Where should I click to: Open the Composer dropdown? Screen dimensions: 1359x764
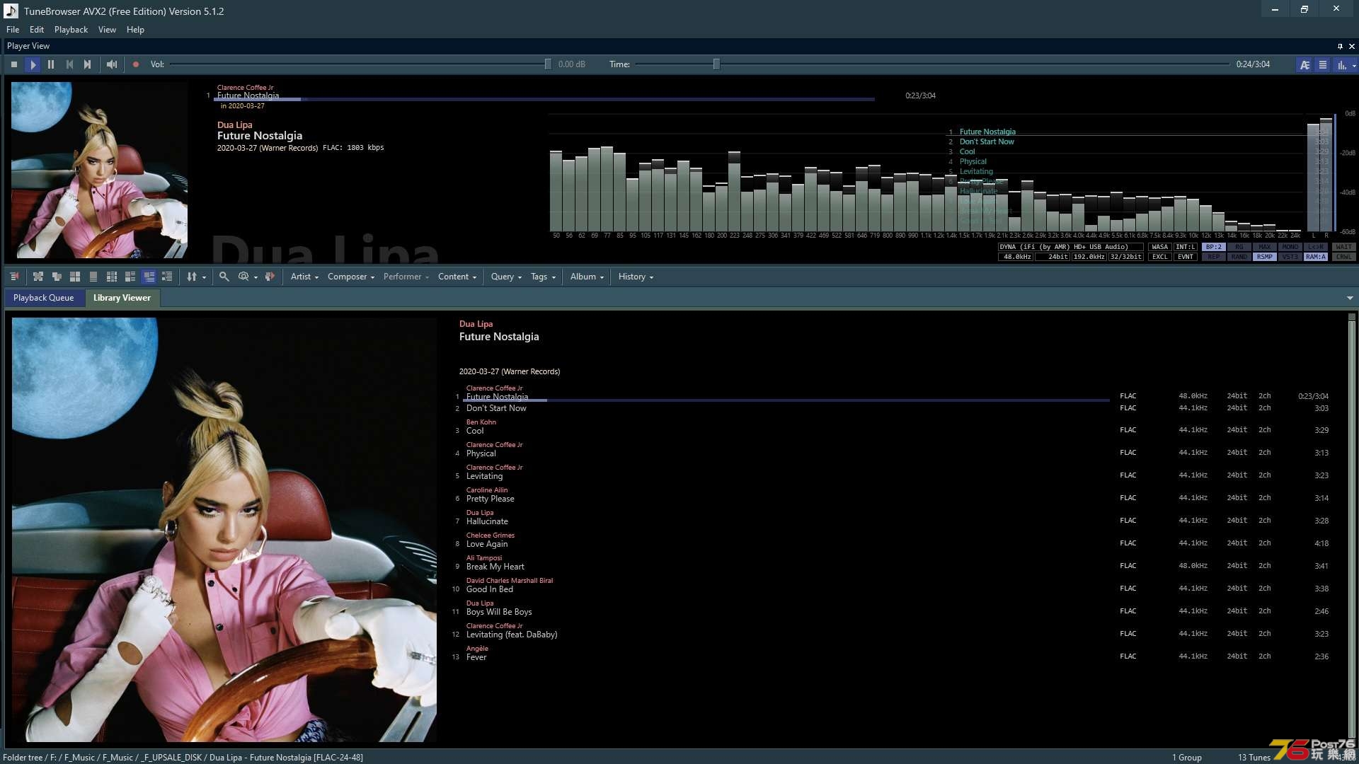(x=351, y=277)
